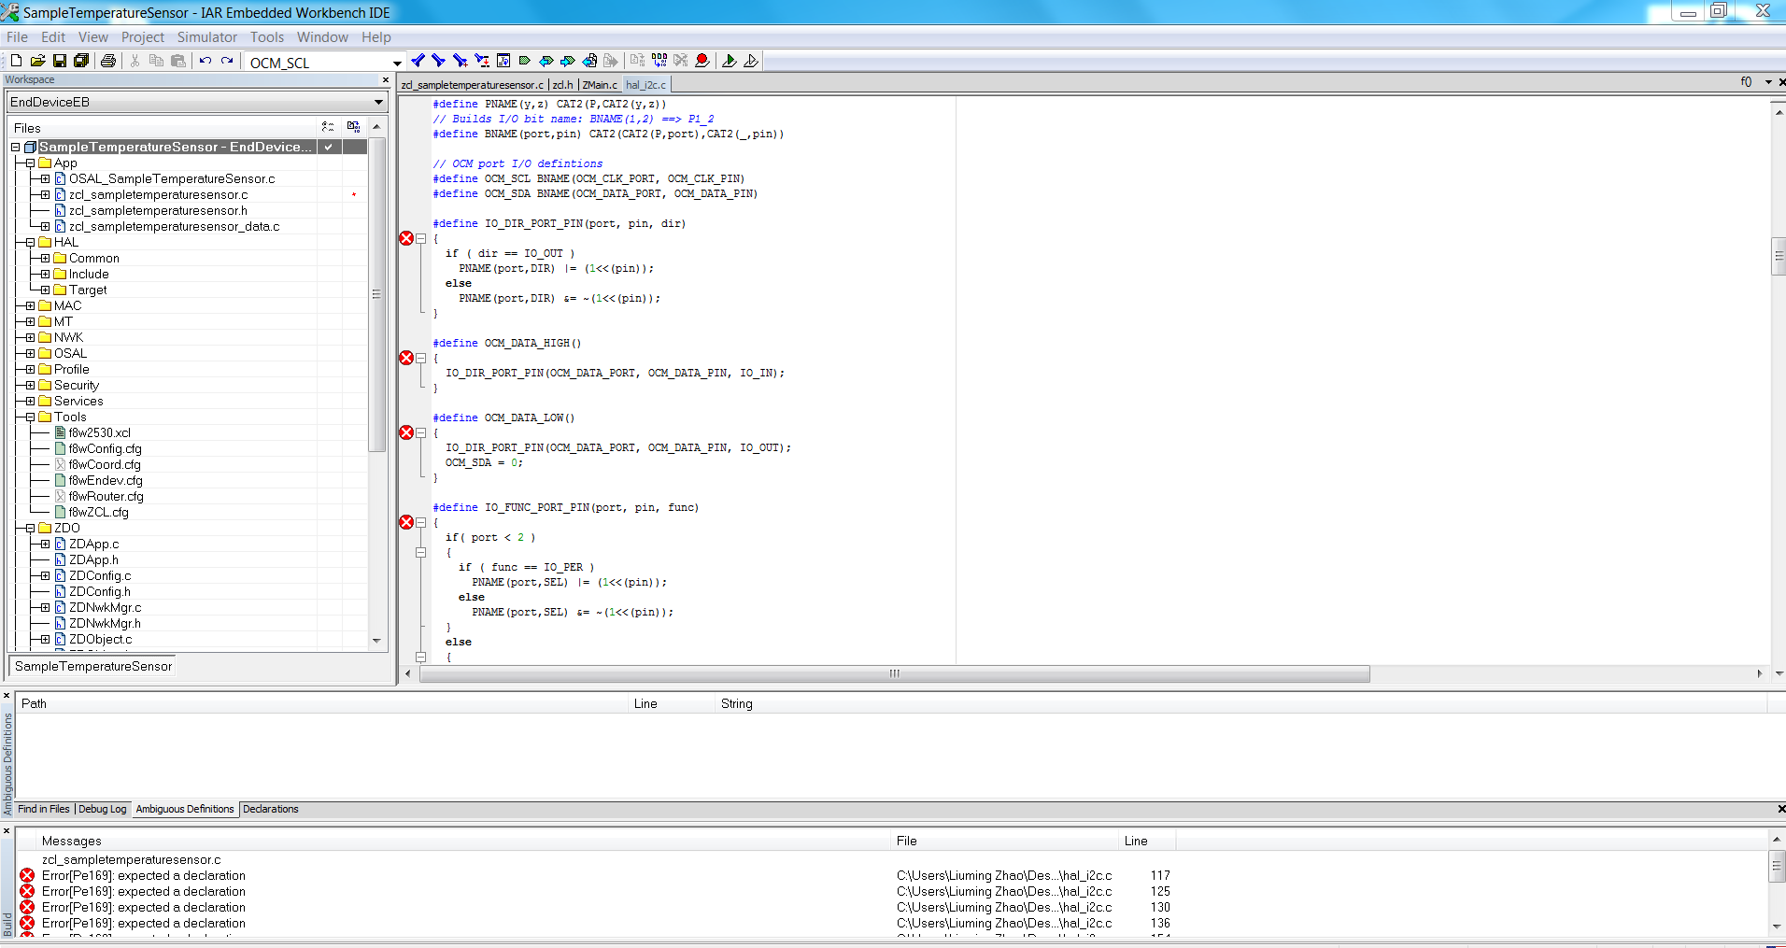
Task: Close the Messages build panel
Action: [7, 830]
